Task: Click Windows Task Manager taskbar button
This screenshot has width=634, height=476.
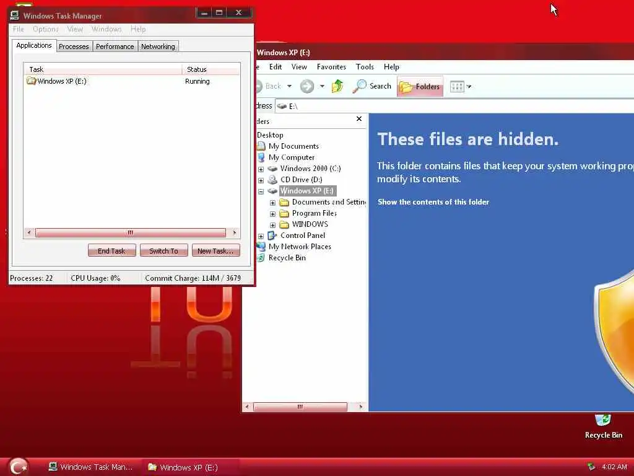Action: tap(90, 467)
